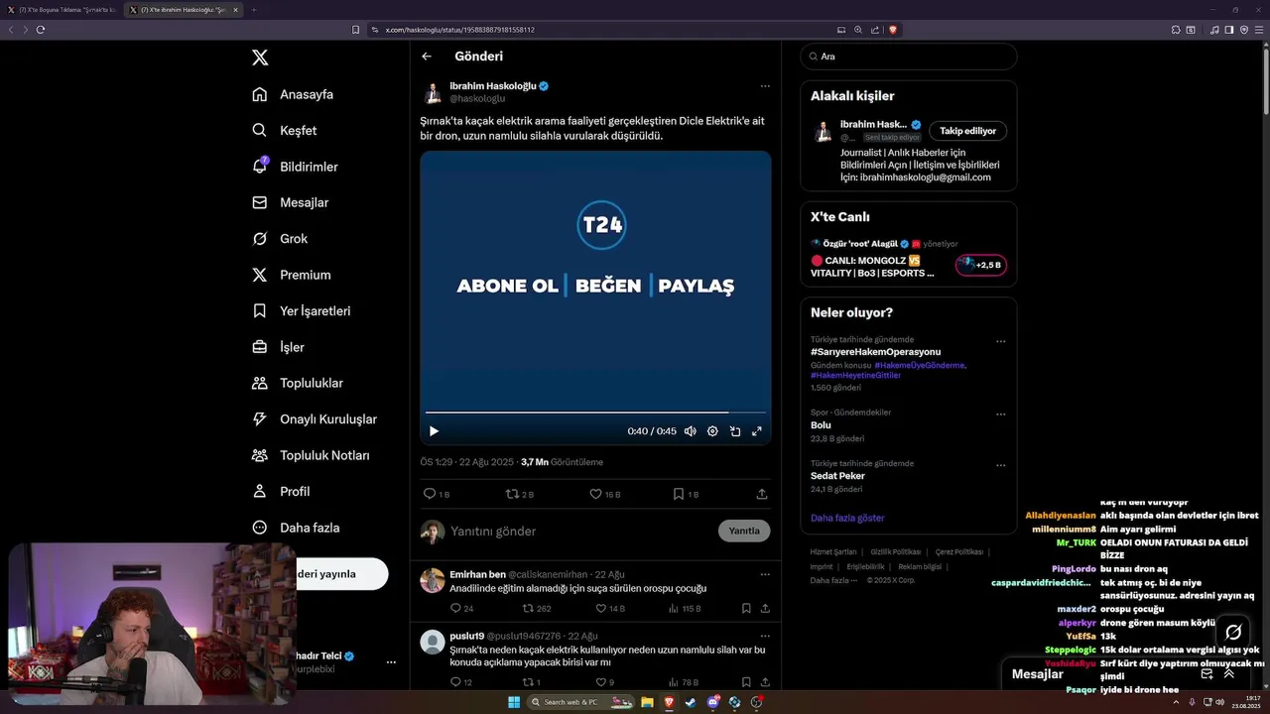Bookmark Emirhan ben's reply

(746, 609)
